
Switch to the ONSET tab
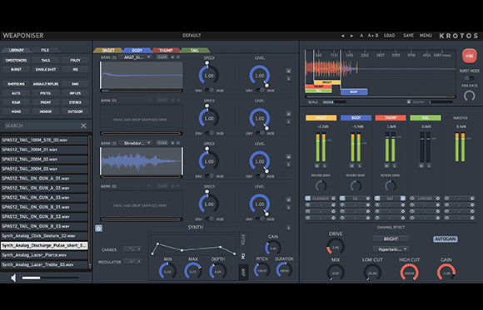point(108,50)
